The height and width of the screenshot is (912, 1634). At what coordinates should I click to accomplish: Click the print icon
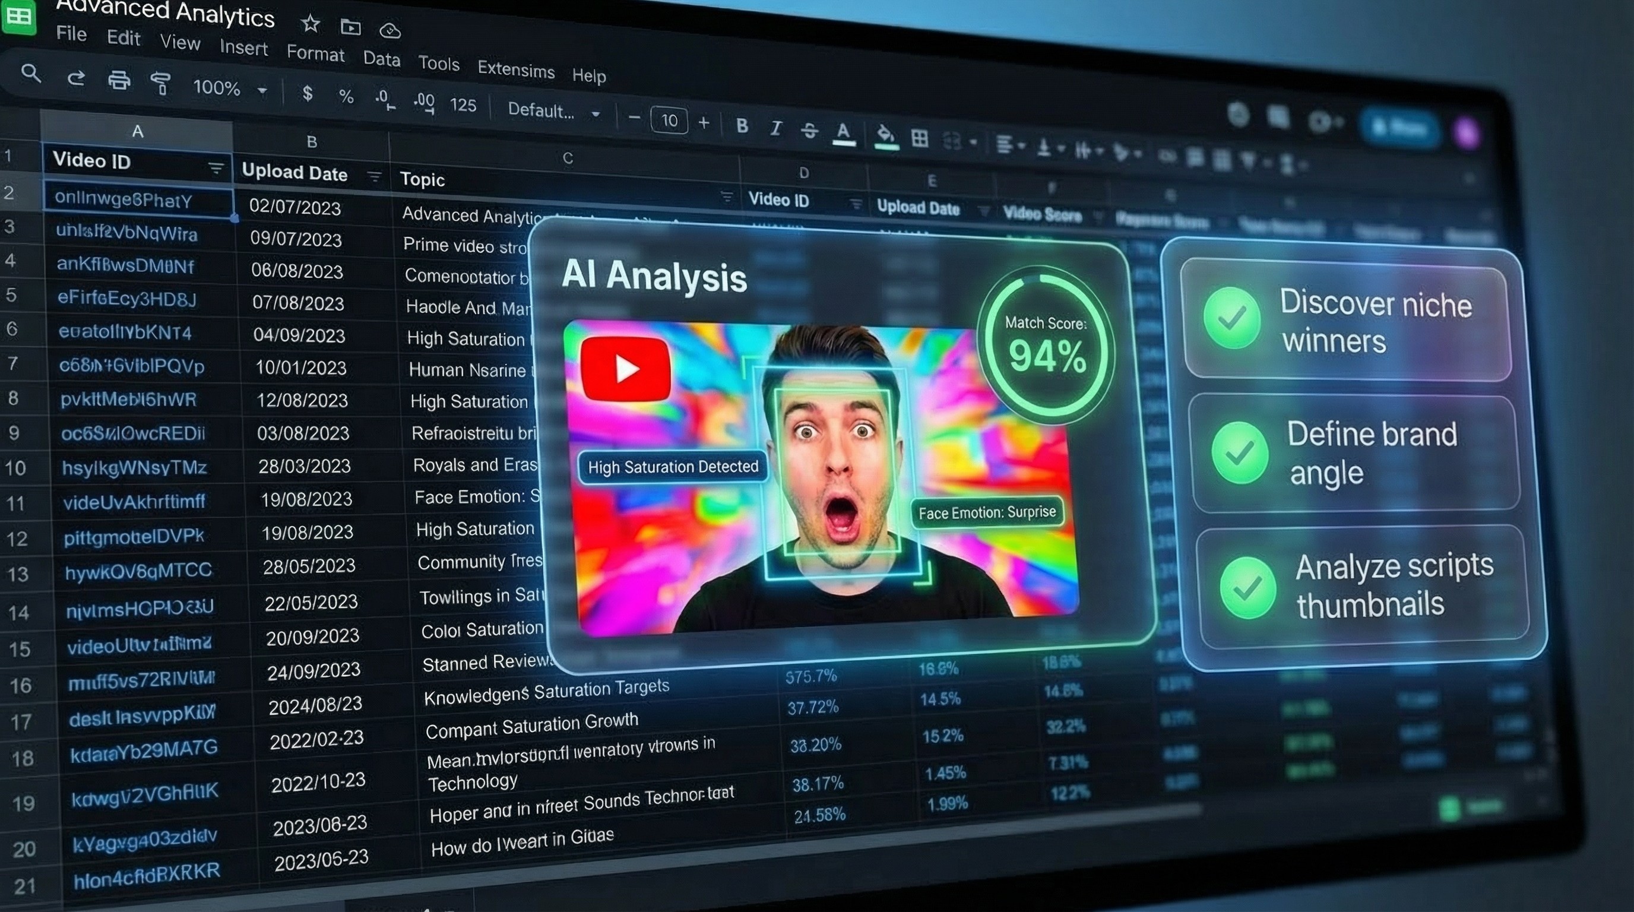tap(119, 81)
